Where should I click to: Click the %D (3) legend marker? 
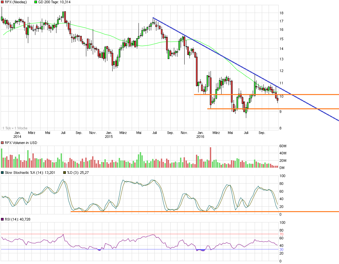tap(64, 173)
